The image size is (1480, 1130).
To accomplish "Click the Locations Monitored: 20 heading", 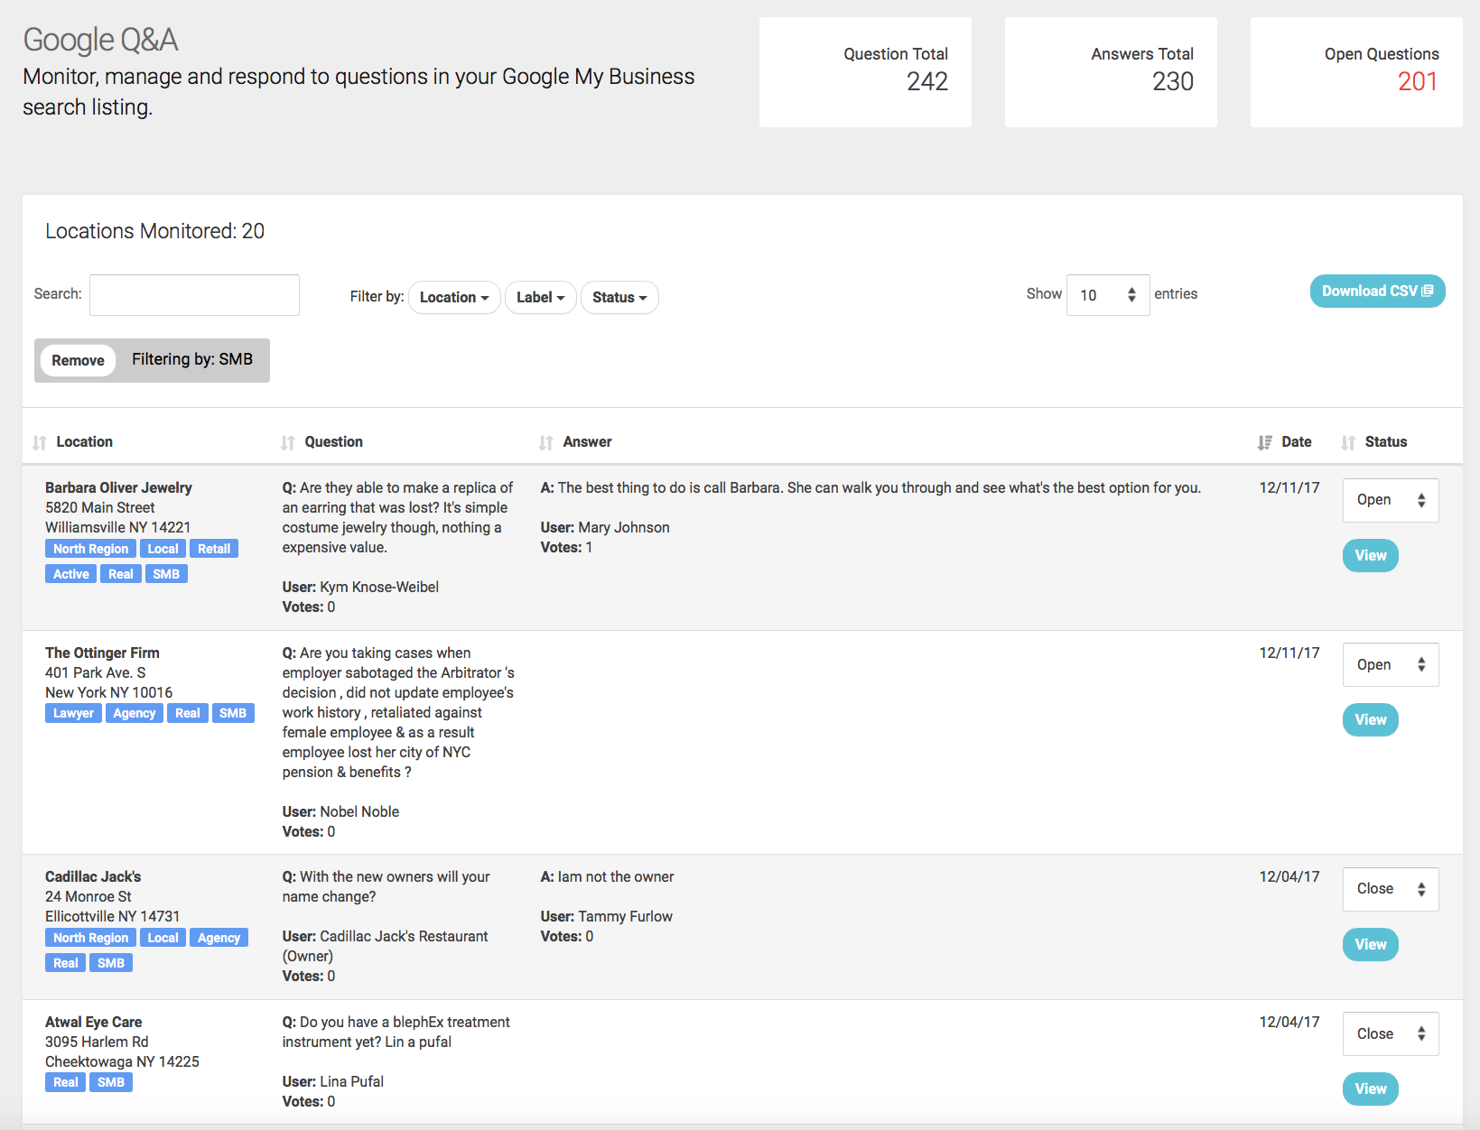I will click(154, 231).
